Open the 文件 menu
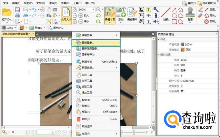This screenshot has width=220, height=137. pyautogui.click(x=5, y=3)
